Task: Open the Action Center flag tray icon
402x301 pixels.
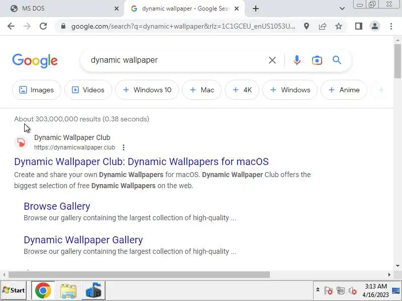Action: coord(329,290)
